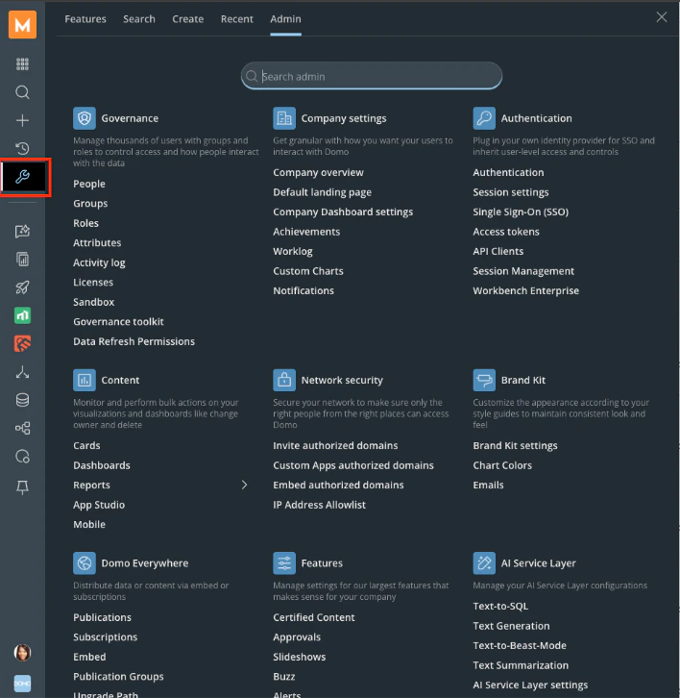Open the database datasets icon in sidebar
Viewport: 680px width, 698px height.
pyautogui.click(x=22, y=400)
